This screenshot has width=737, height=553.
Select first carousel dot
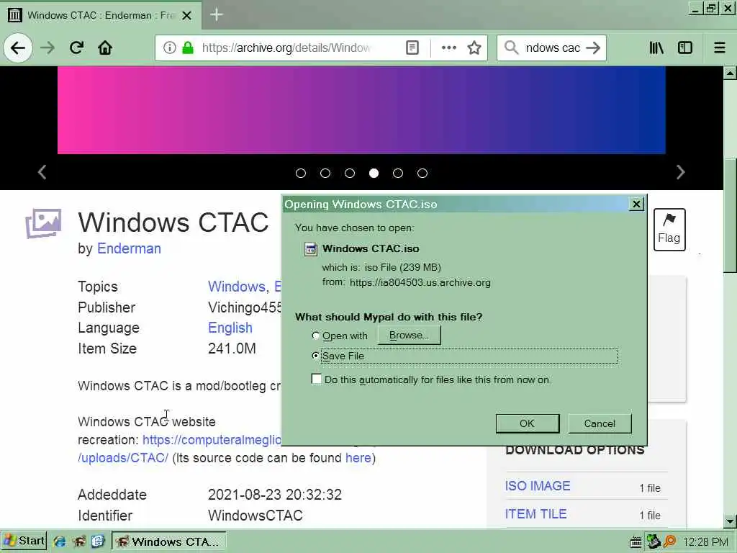301,173
